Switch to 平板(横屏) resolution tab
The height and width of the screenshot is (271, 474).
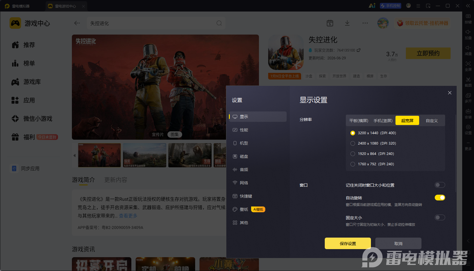tap(359, 121)
